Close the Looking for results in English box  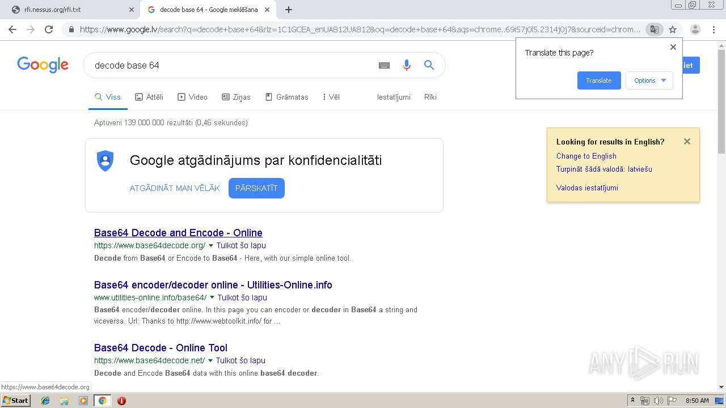pos(687,142)
